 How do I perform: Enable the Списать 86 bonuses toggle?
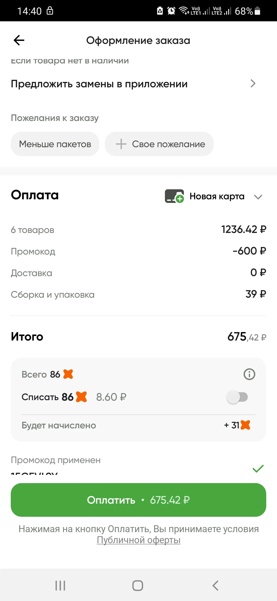point(237,397)
